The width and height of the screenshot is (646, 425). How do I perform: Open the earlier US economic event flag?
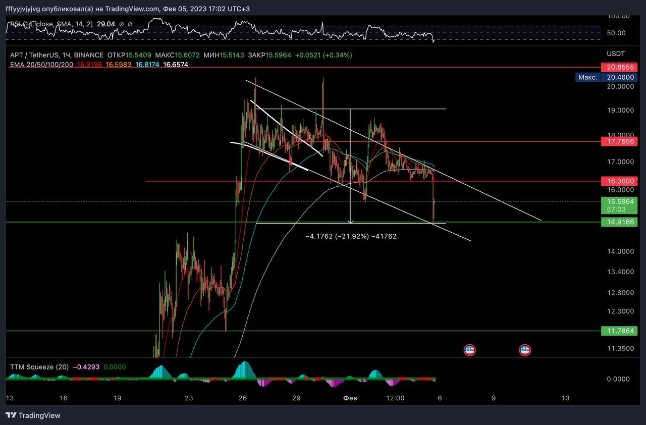[470, 350]
